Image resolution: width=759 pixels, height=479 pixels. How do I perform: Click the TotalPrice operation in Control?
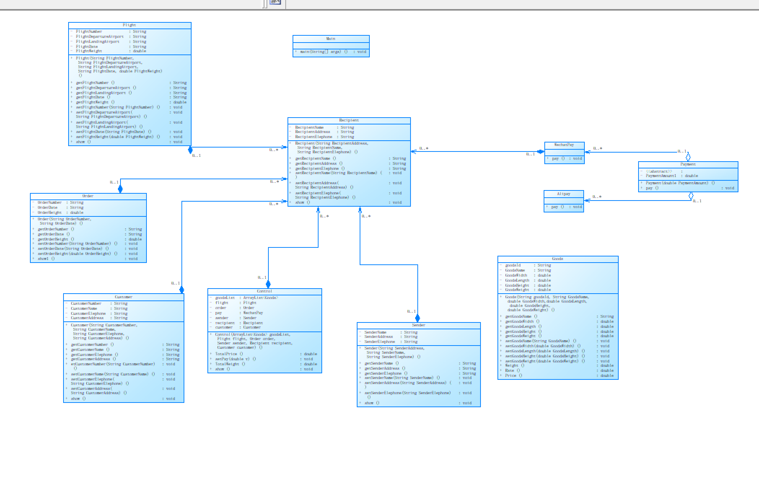(x=226, y=354)
